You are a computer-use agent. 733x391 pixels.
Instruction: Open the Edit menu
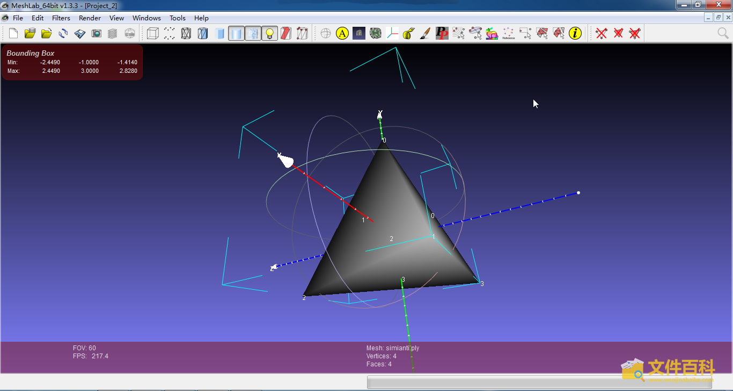(38, 18)
